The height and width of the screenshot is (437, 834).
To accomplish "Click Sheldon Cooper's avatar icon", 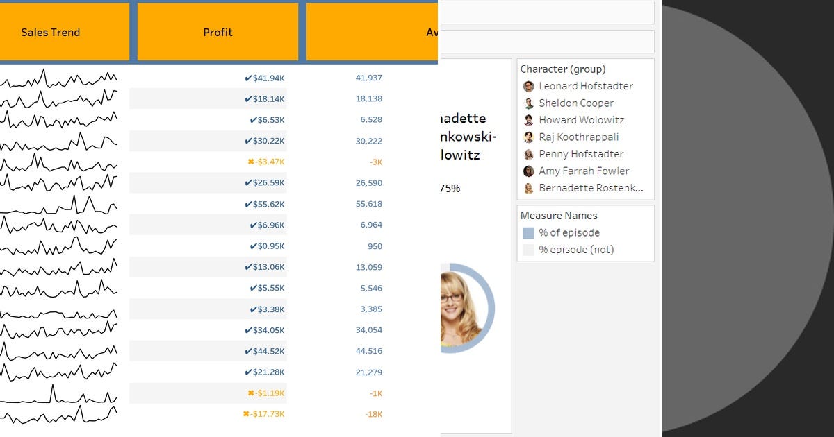I will point(529,103).
